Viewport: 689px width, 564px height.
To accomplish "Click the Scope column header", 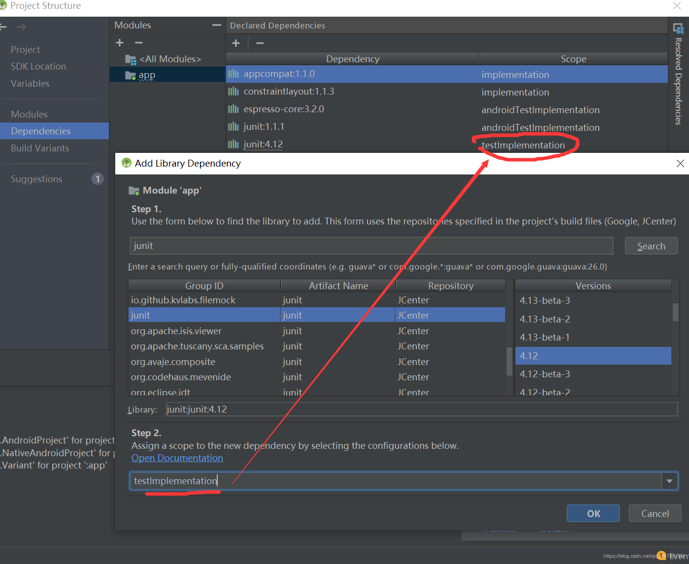I will 573,59.
